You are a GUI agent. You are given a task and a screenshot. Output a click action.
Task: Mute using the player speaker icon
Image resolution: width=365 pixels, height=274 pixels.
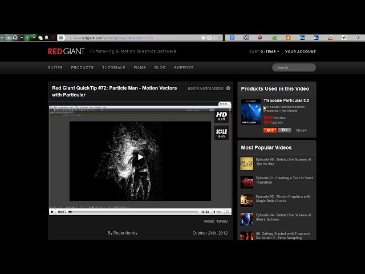(x=214, y=212)
